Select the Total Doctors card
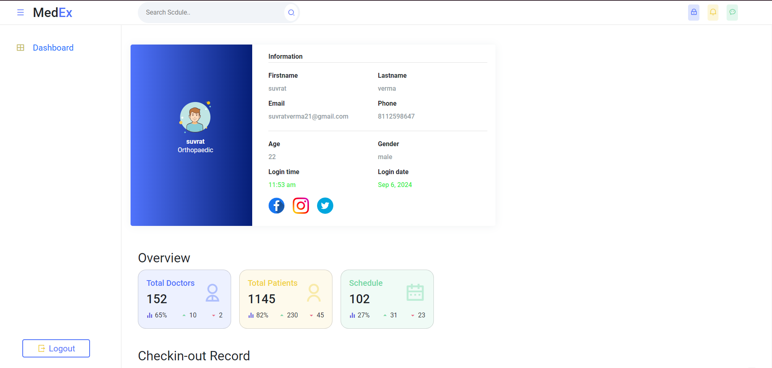Viewport: 772px width, 368px height. [184, 299]
